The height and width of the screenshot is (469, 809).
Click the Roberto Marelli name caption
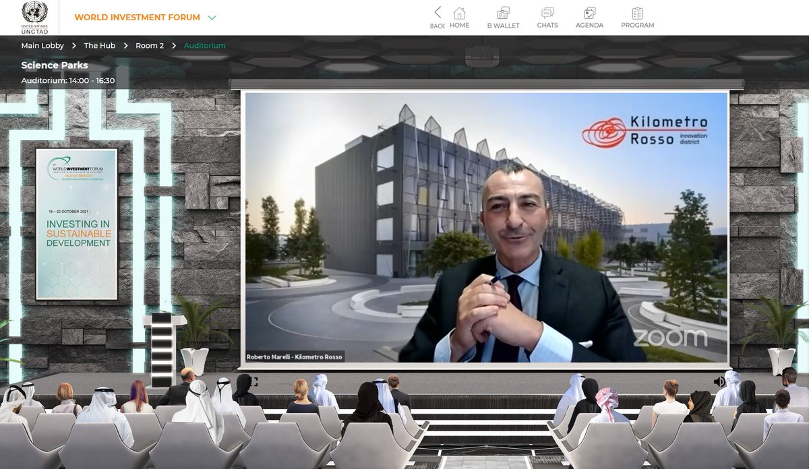[x=295, y=356]
